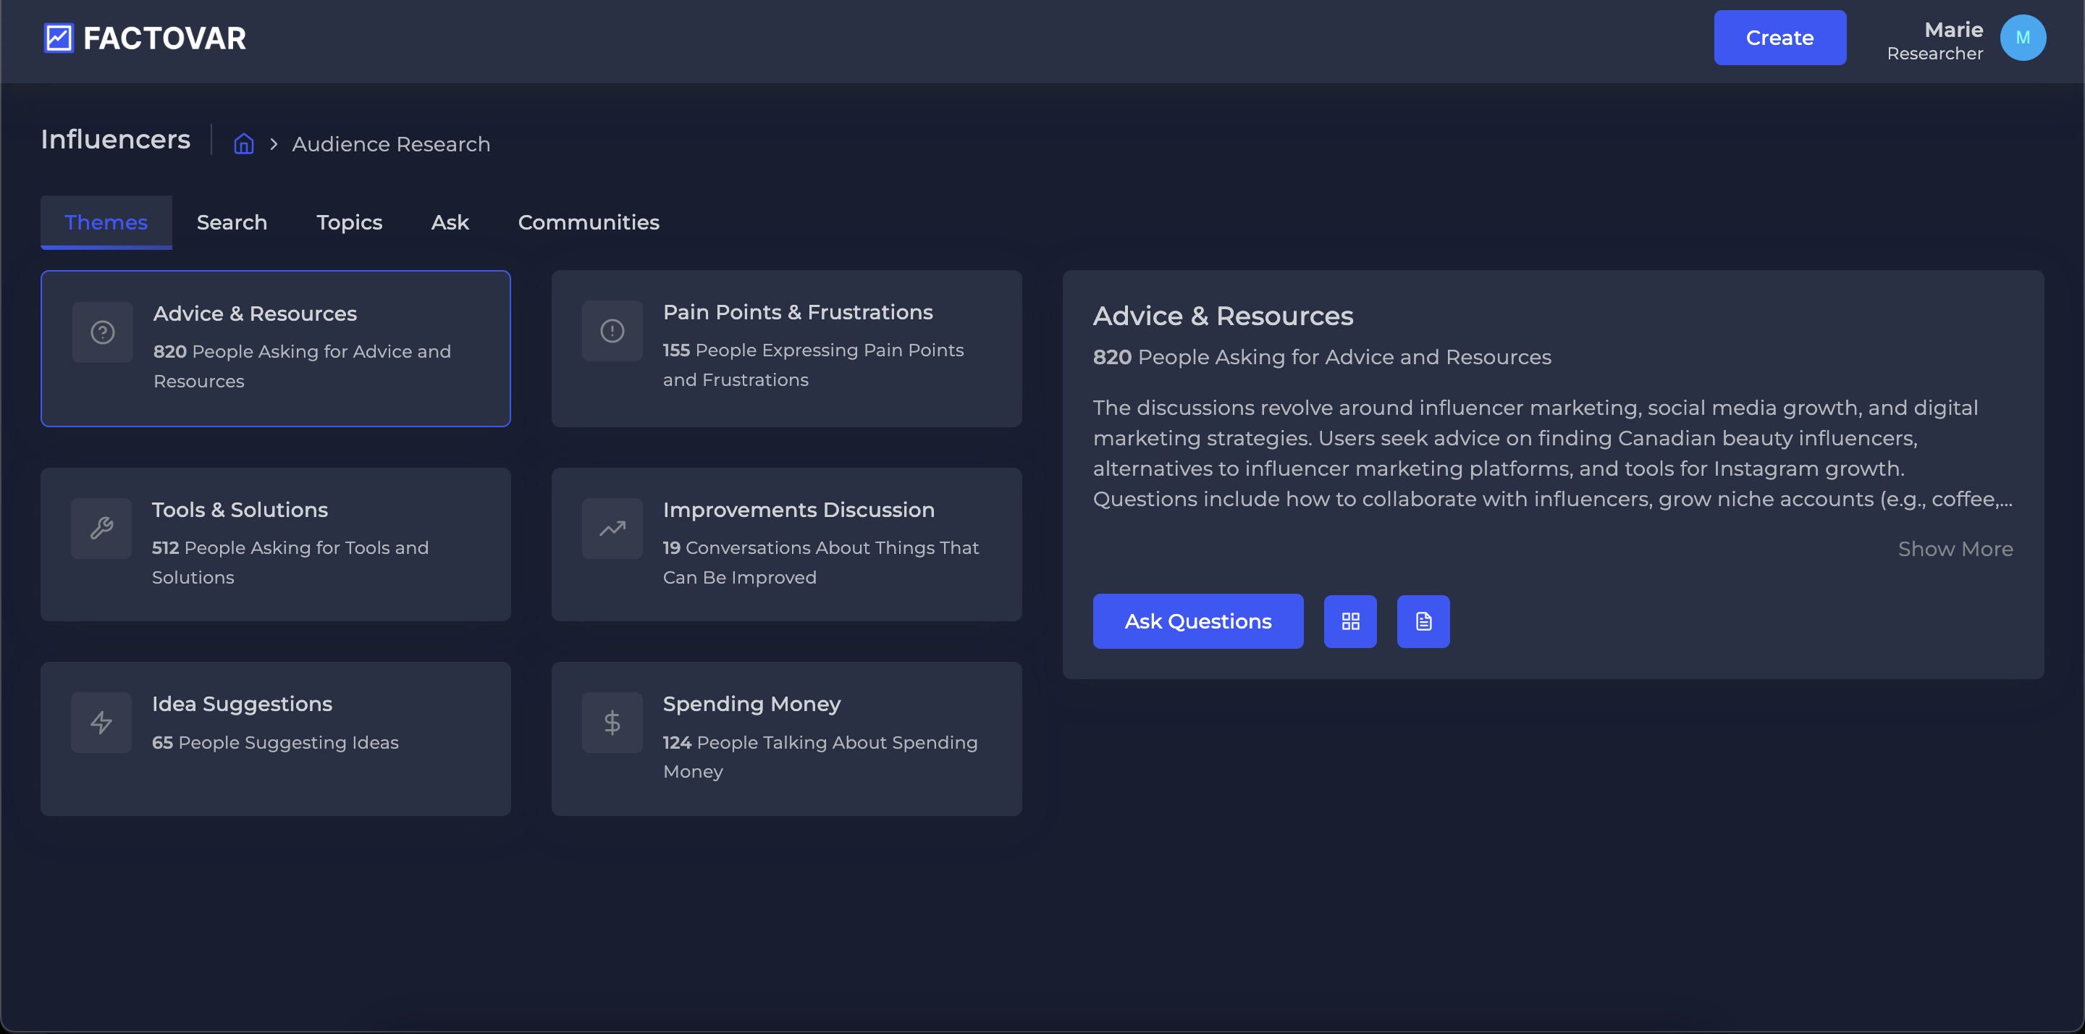The image size is (2085, 1034).
Task: Click the lightning bolt icon for Idea Suggestions
Action: point(101,722)
